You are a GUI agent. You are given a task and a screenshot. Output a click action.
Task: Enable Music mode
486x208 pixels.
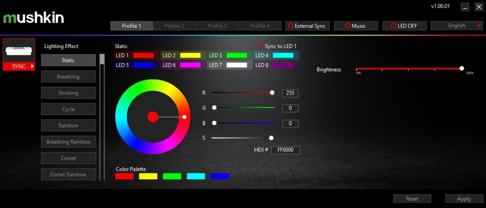[x=356, y=26]
